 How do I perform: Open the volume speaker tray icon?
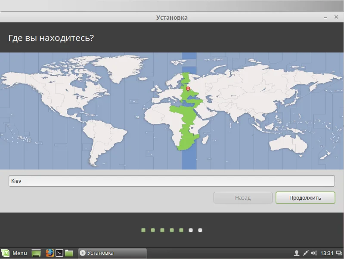click(314, 253)
